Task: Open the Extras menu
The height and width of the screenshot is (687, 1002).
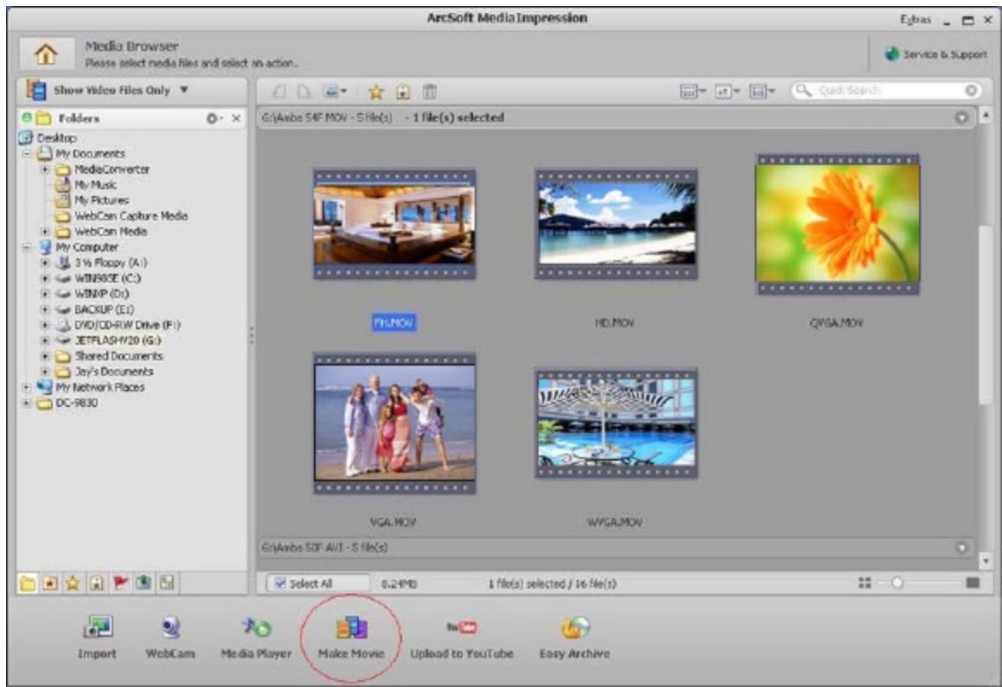Action: click(x=916, y=20)
